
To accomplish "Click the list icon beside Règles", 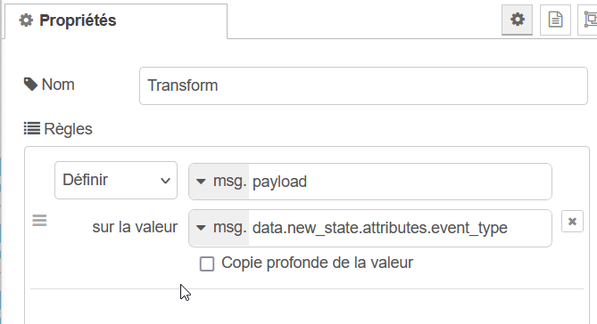I will 31,128.
